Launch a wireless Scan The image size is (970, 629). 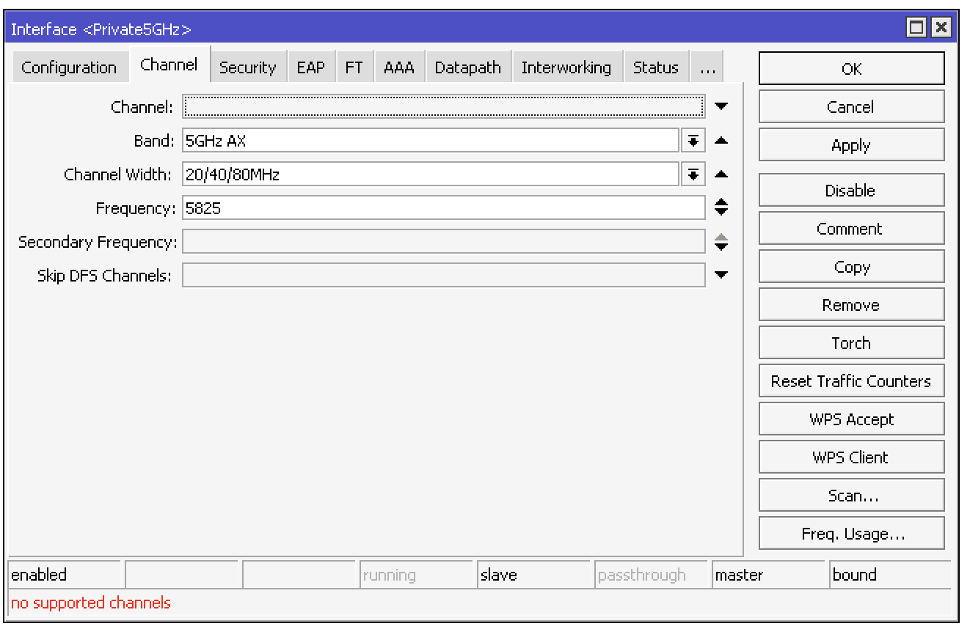click(x=850, y=495)
